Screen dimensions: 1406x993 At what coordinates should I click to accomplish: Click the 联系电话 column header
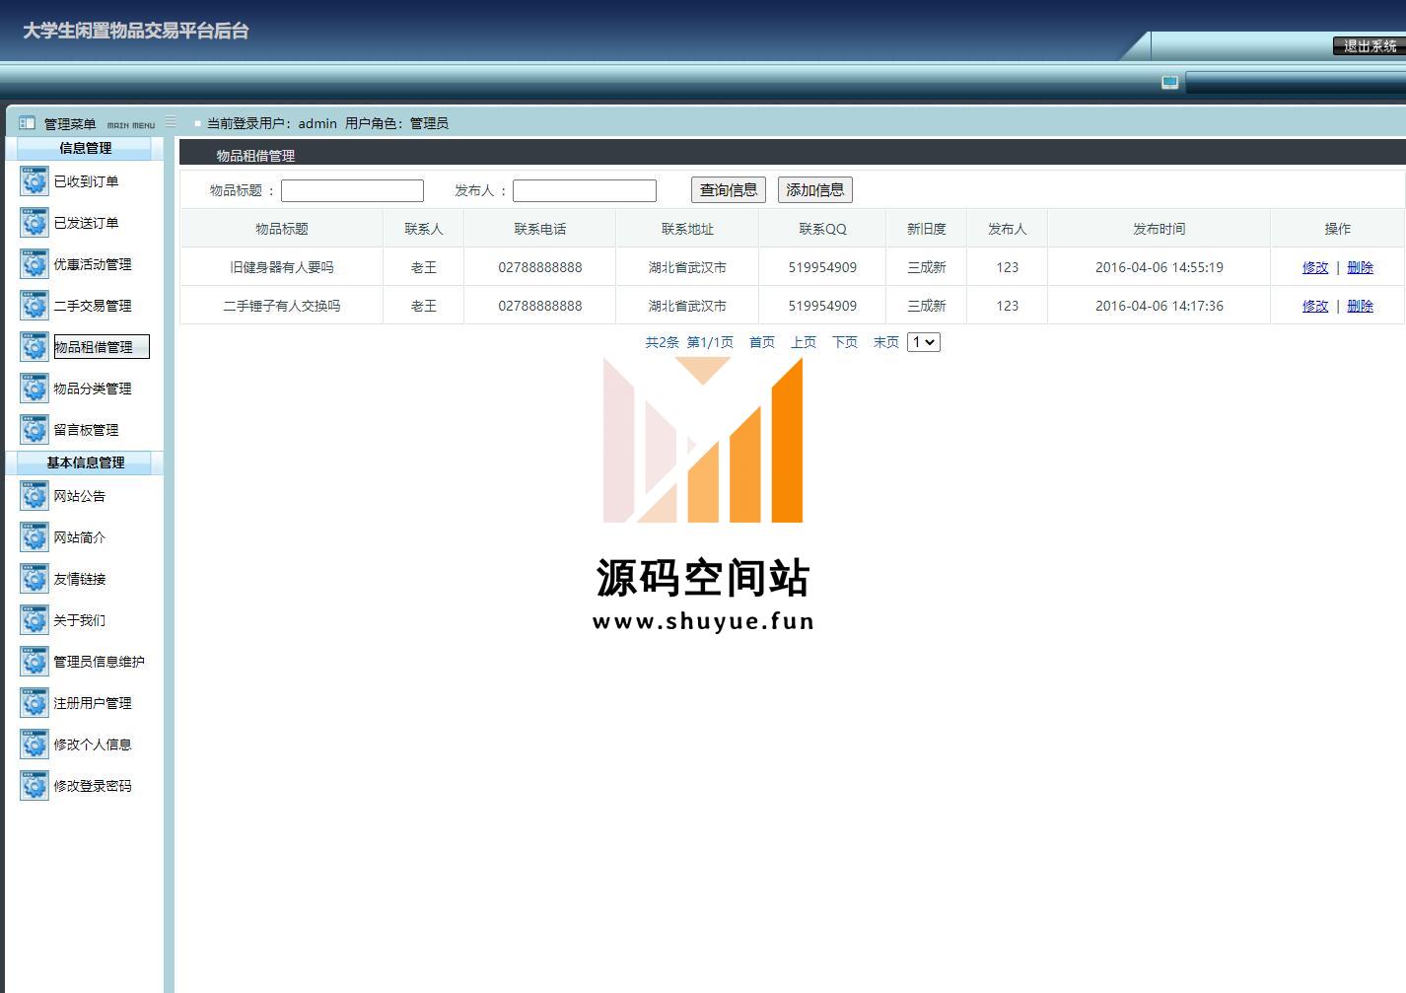point(540,229)
